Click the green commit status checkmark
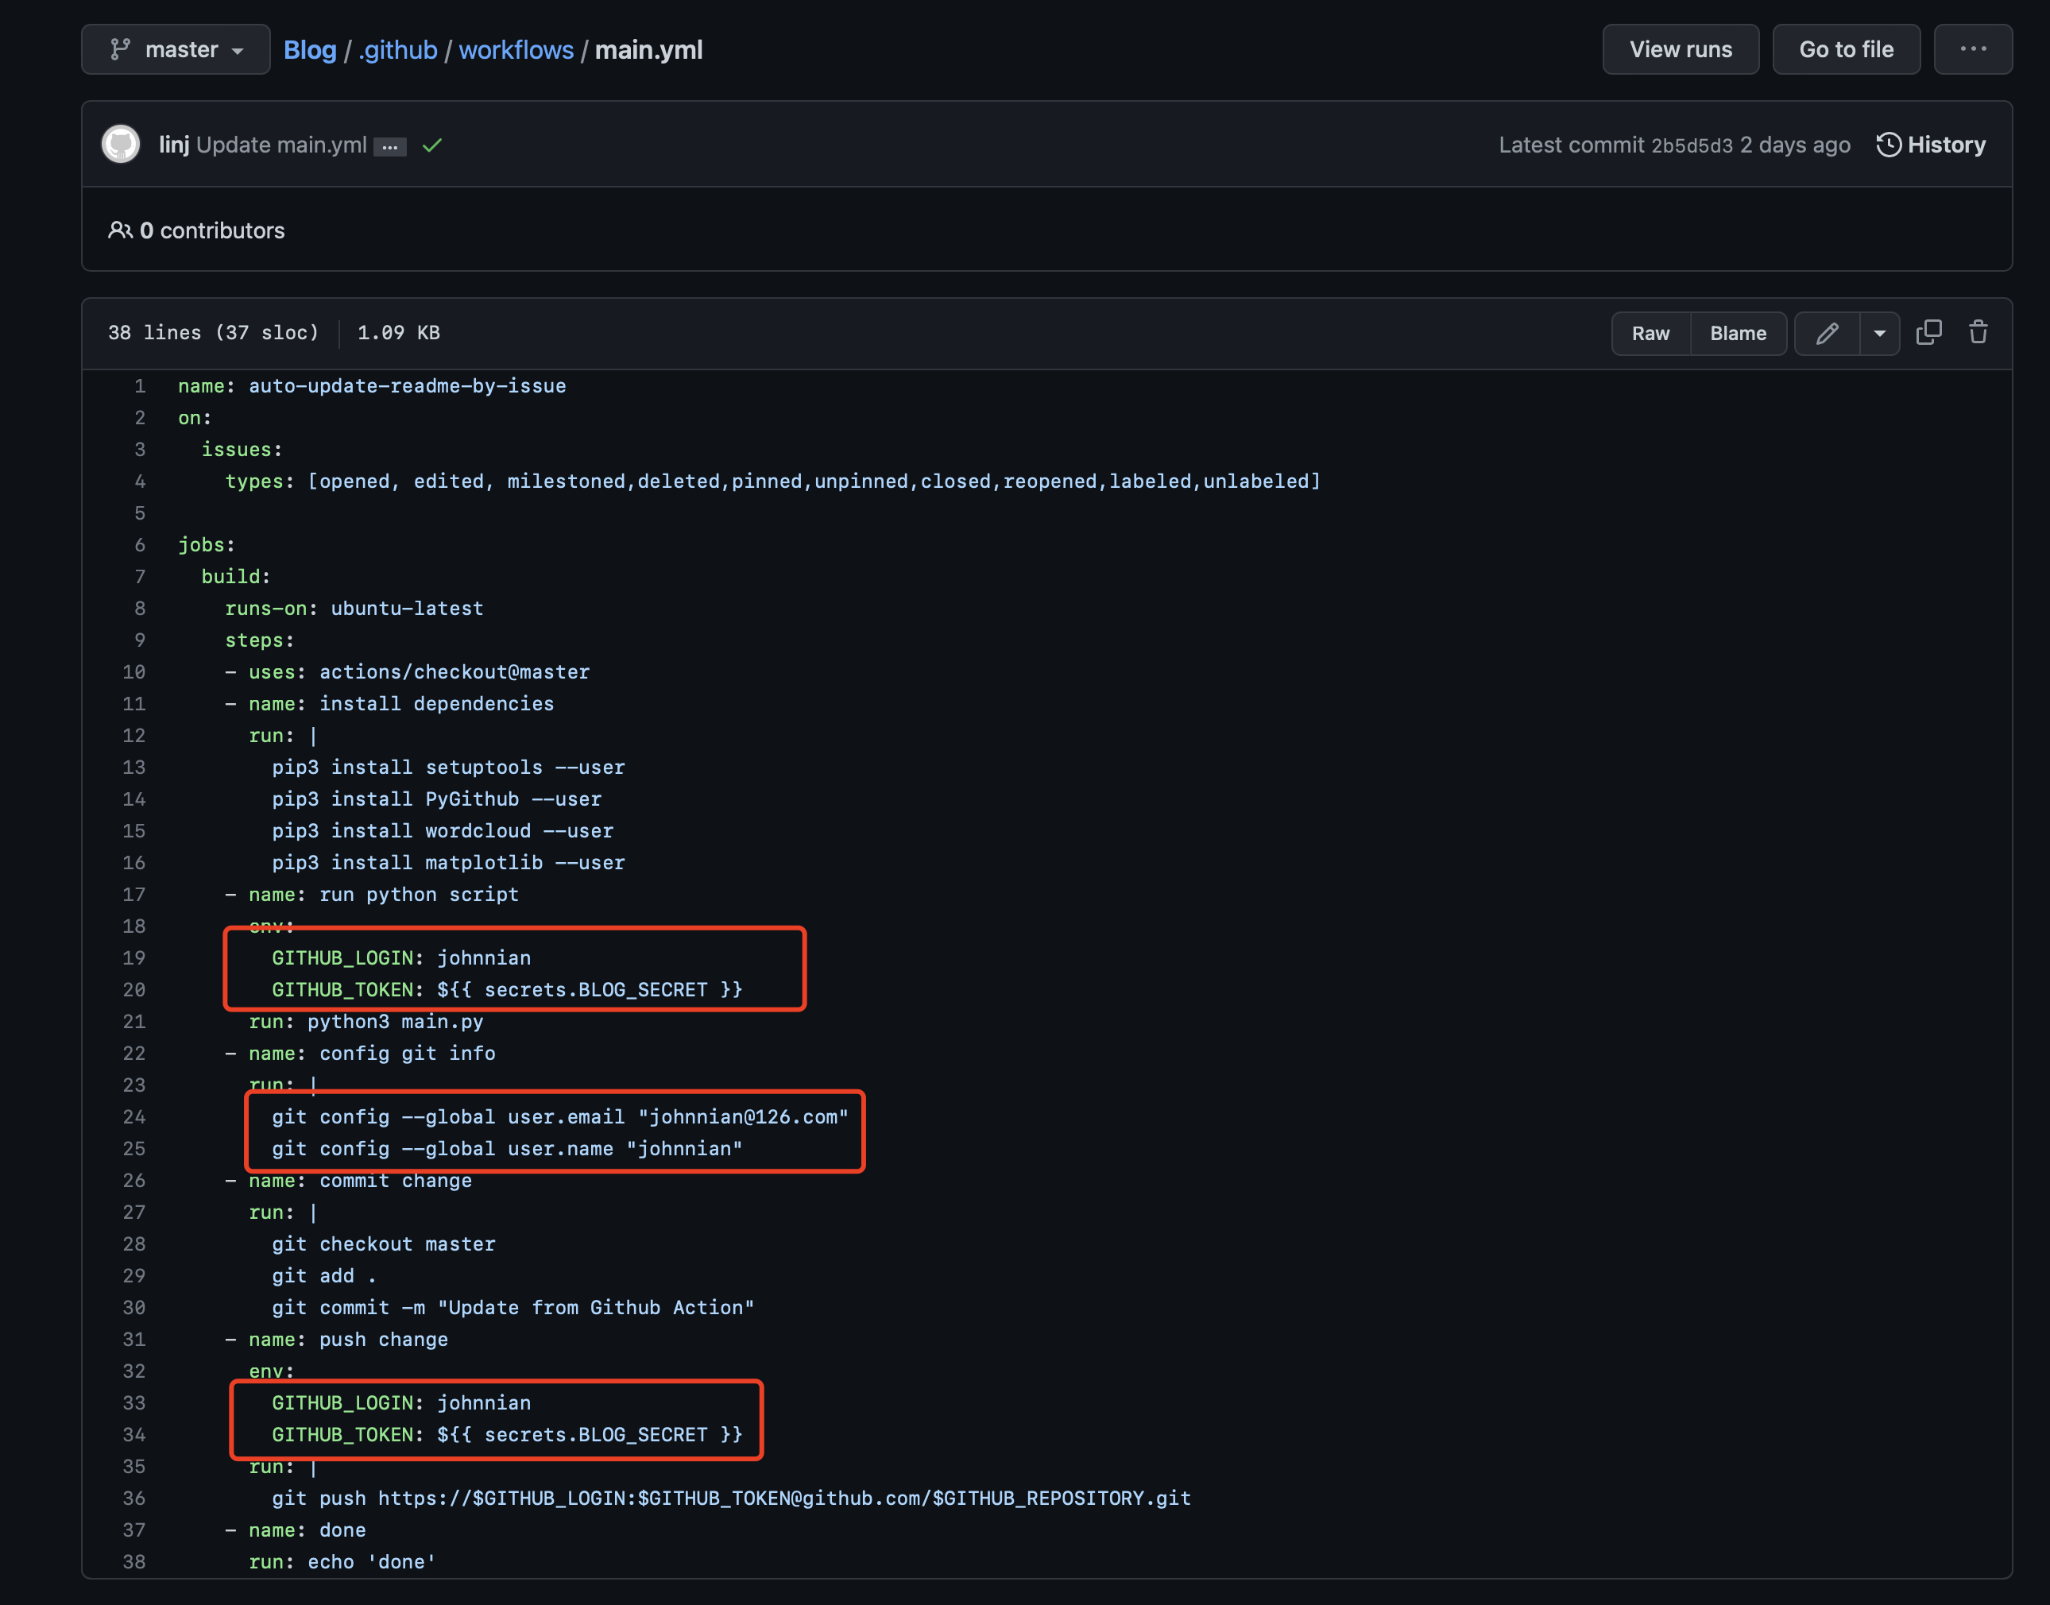Screen dimensions: 2050x1605 click(432, 145)
